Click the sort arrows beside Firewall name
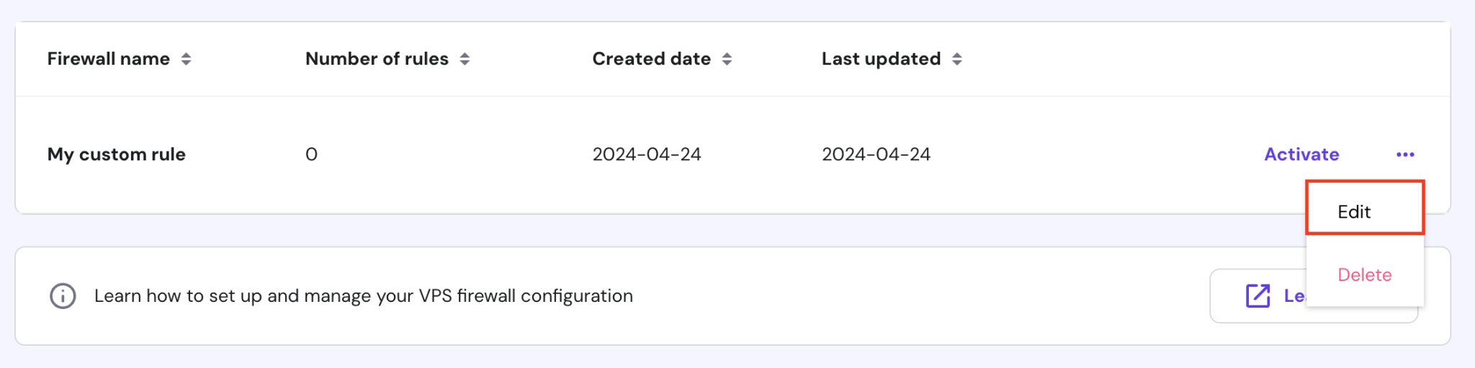Viewport: 1475px width, 368px height. coord(186,59)
